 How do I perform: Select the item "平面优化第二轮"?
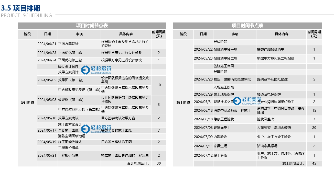point(70,53)
